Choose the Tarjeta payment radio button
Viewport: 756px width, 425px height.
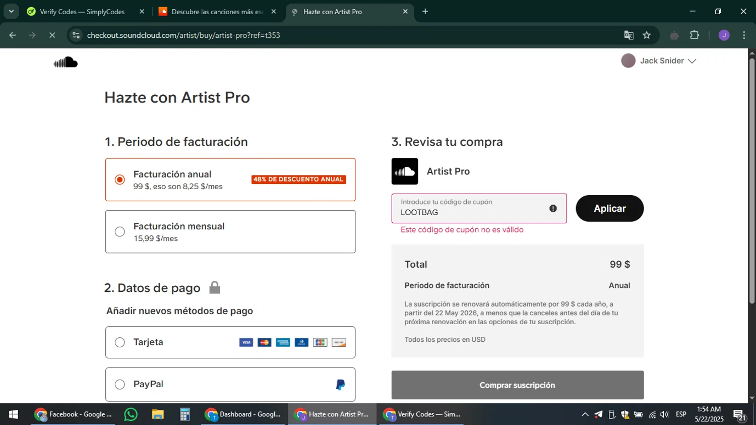tap(119, 342)
